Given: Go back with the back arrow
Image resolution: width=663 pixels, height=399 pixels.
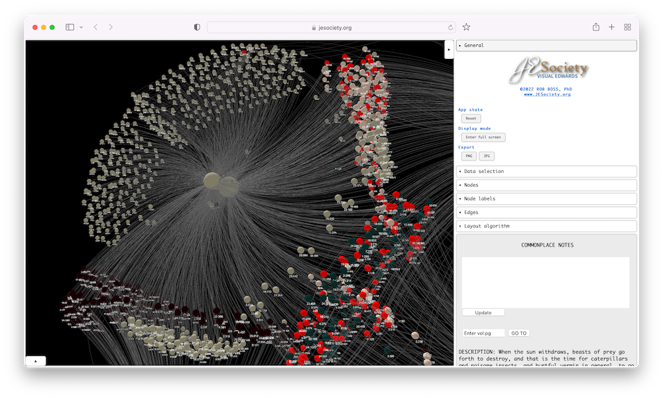Looking at the screenshot, I should [x=96, y=27].
